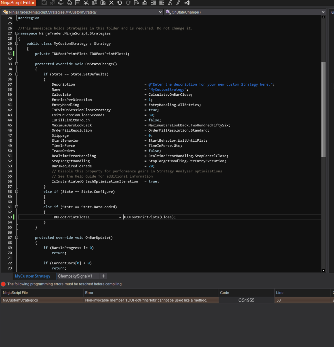Click the Save icon in the toolbar
The width and height of the screenshot is (334, 347).
pos(44,3)
